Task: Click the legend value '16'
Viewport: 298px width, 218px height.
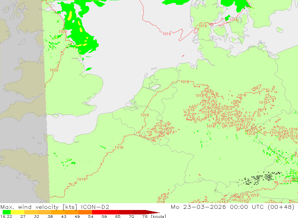Action: [2, 217]
